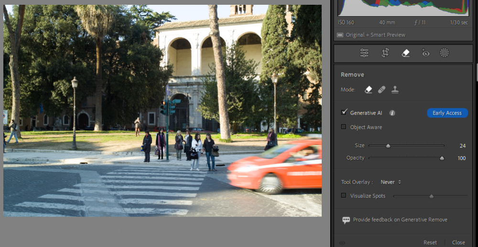This screenshot has width=478, height=247.
Task: Click Original + Smart Preview icon
Action: pyautogui.click(x=340, y=35)
